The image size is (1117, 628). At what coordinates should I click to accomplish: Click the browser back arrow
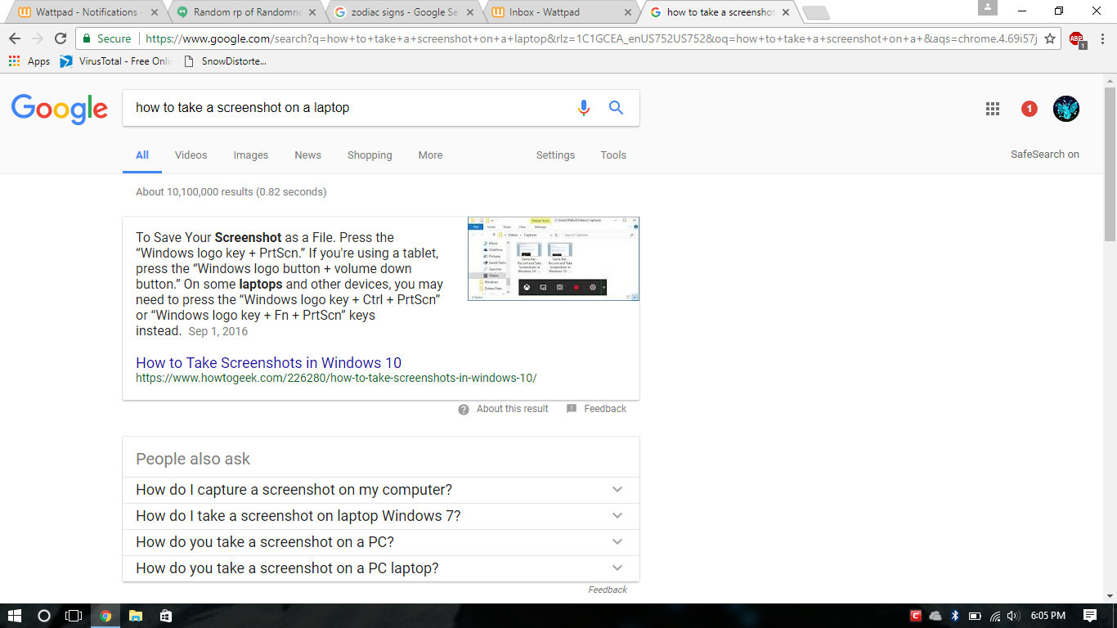click(15, 38)
